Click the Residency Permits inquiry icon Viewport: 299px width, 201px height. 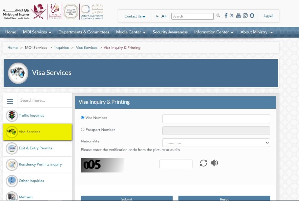click(x=11, y=164)
